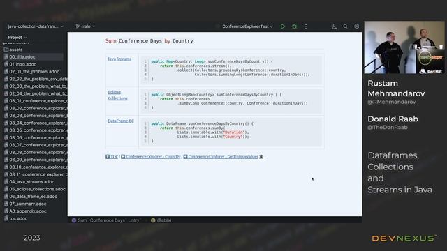Open 05_eclipse_collections.adoc file
The image size is (447, 251).
pyautogui.click(x=34, y=189)
